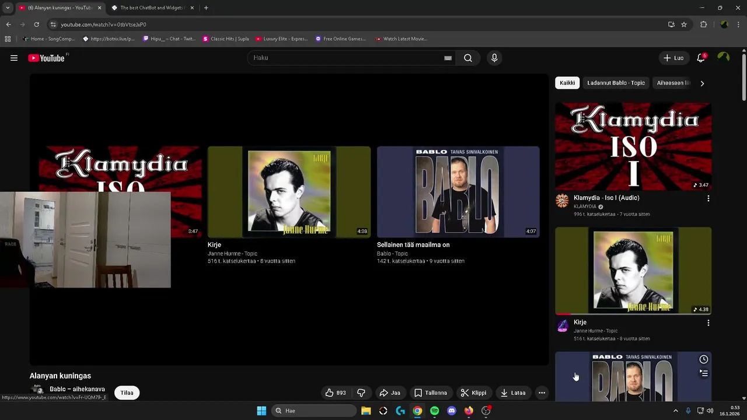Screen dimensions: 747x420
Task: Open the on-screen keyboard in search box
Action: click(448, 58)
